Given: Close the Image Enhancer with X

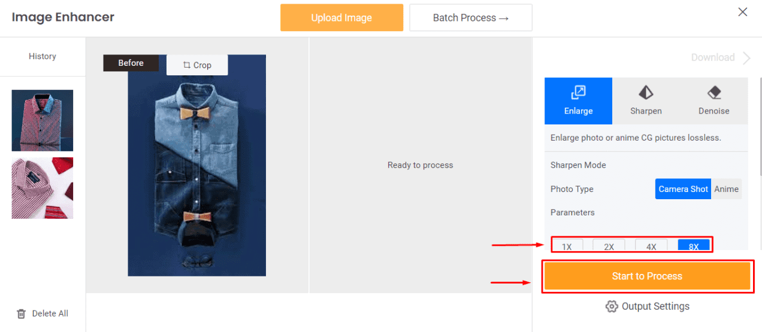Looking at the screenshot, I should pyautogui.click(x=743, y=12).
